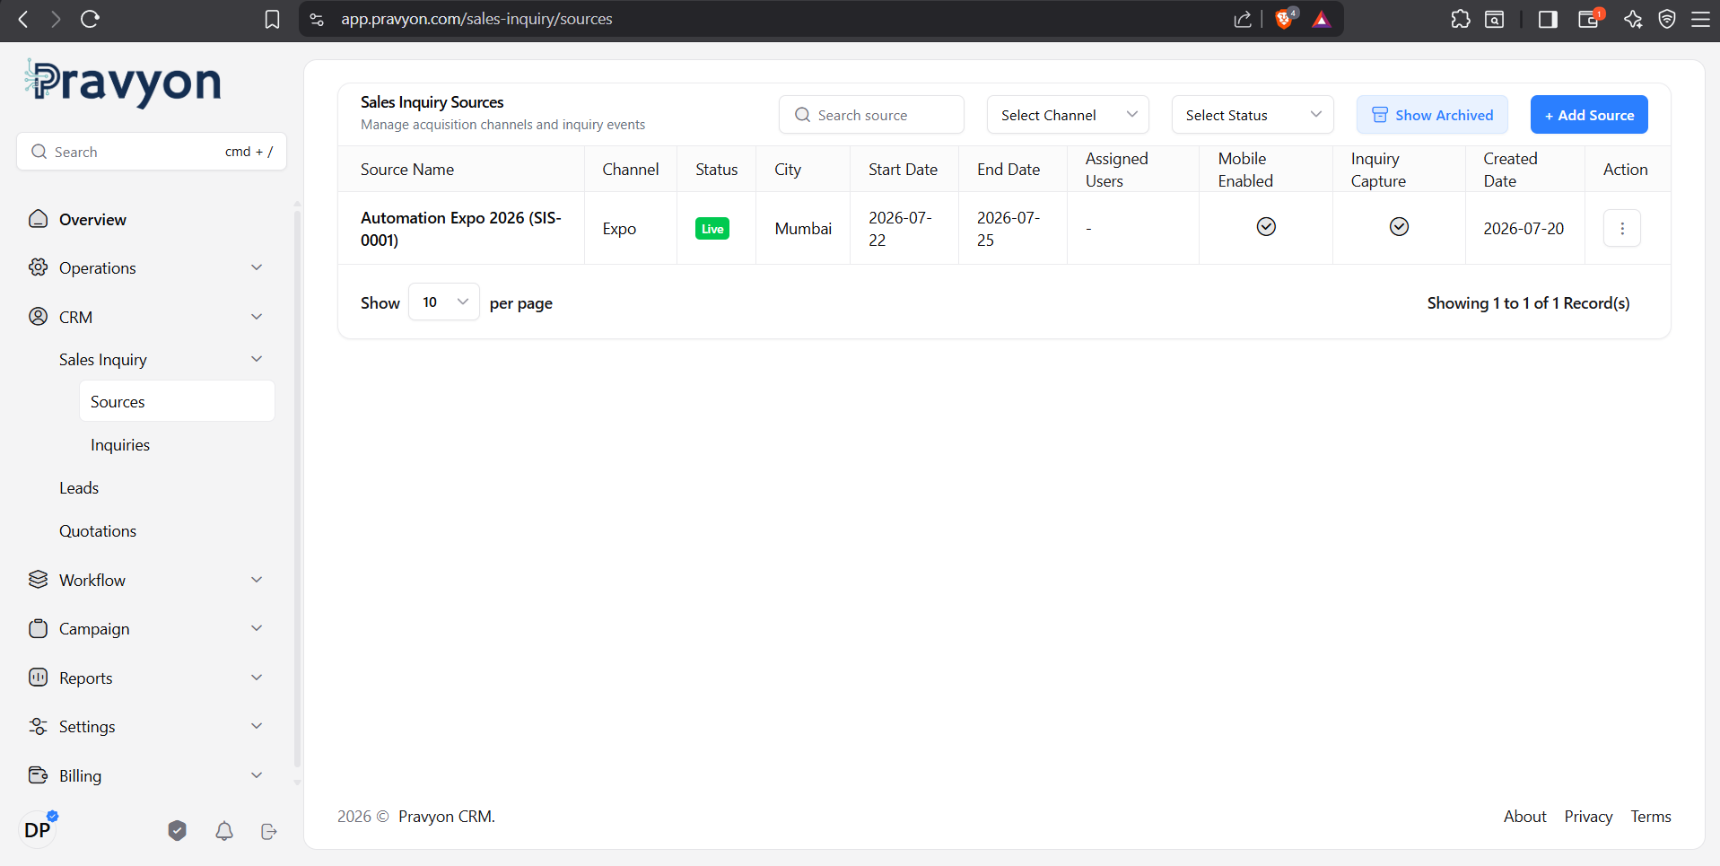This screenshot has height=866, width=1720.
Task: Expand the Operations menu
Action: point(146,267)
